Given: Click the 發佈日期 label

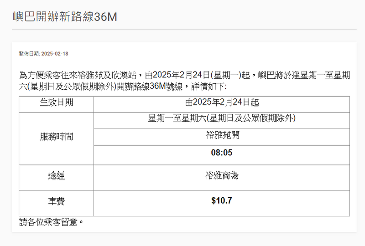Looking at the screenshot, I should click(29, 54).
